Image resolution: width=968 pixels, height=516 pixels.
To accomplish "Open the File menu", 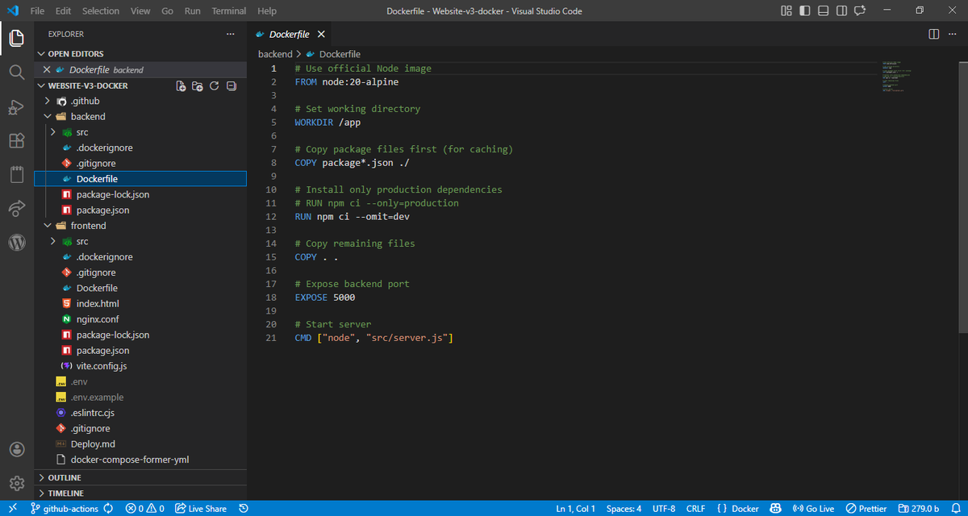I will coord(37,11).
